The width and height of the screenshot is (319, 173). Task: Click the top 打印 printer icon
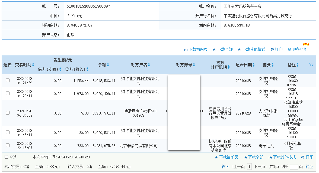272,50
